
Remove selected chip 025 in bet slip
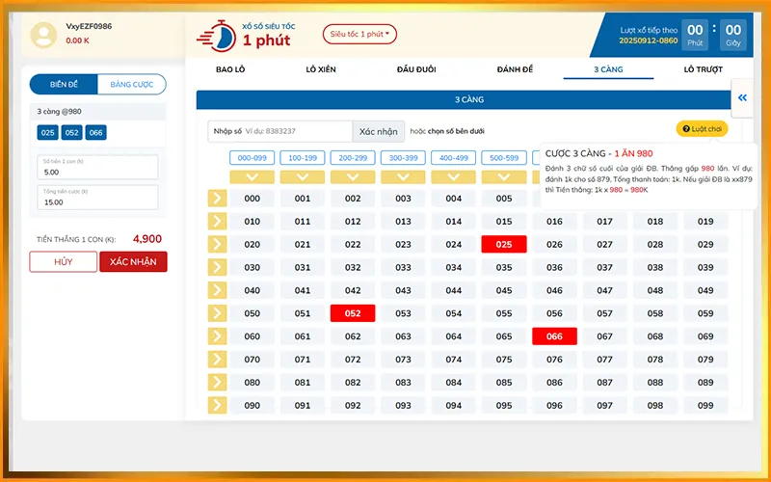47,132
